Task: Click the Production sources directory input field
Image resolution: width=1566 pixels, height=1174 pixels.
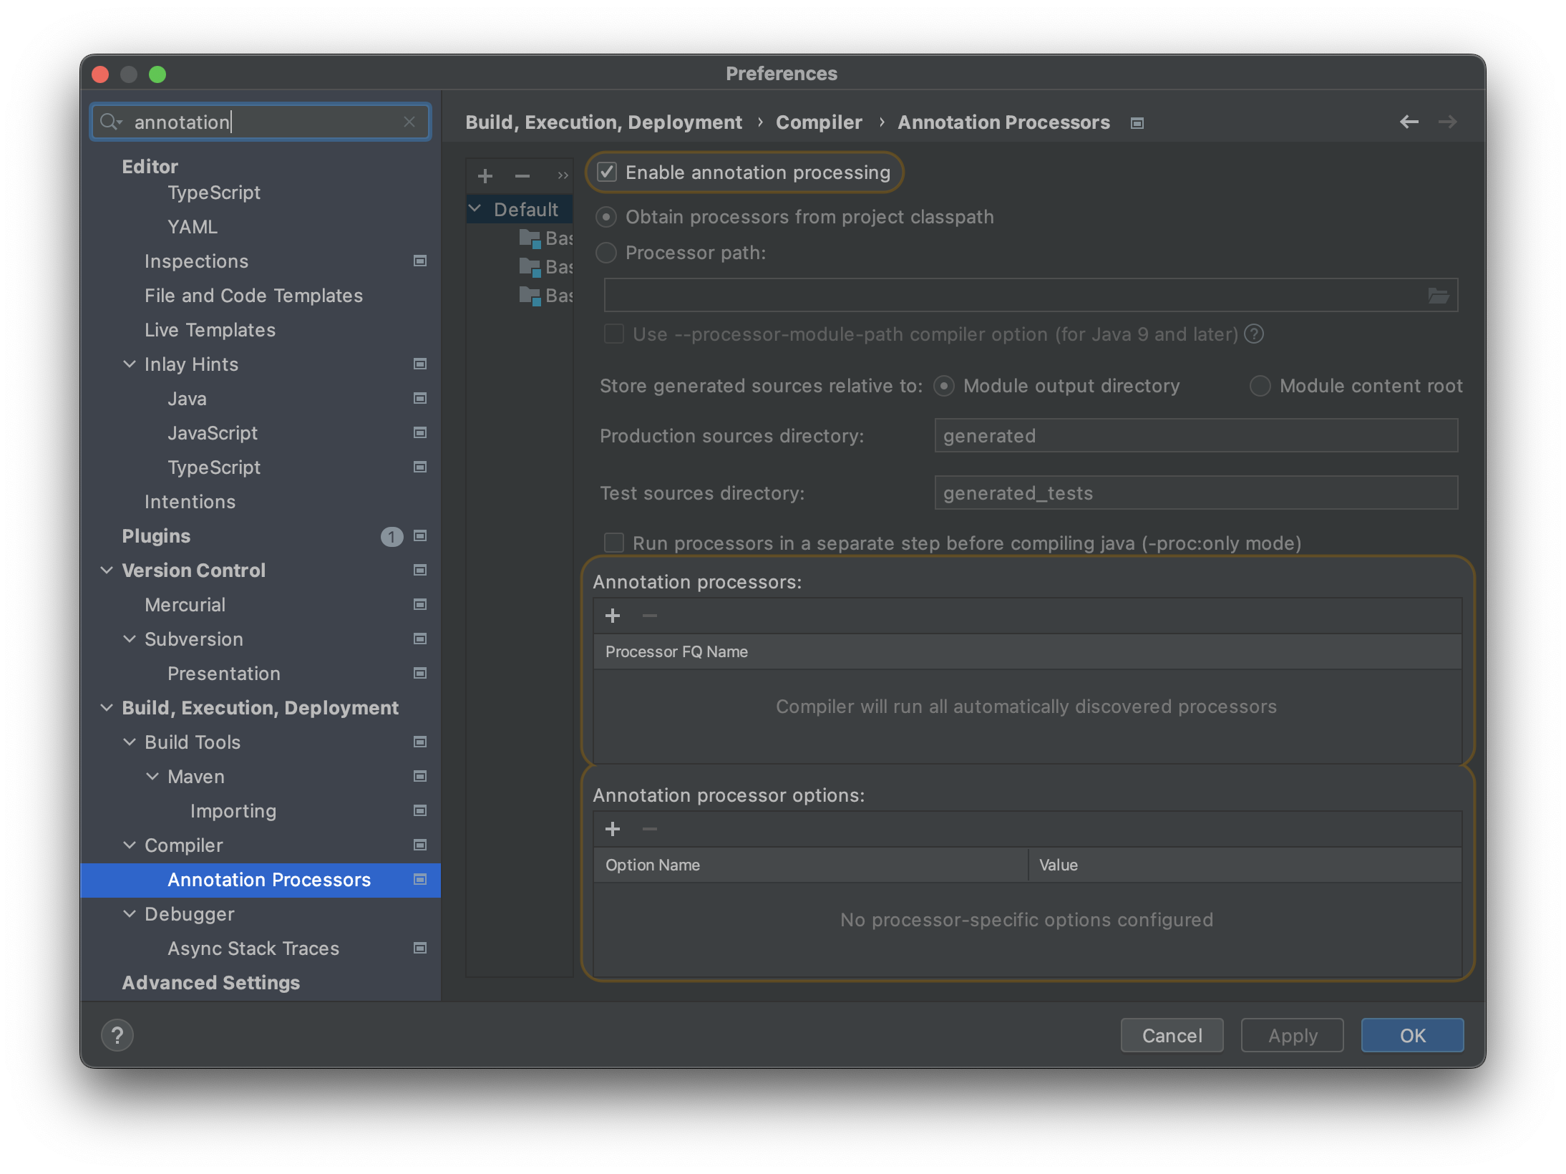Action: (x=1195, y=435)
